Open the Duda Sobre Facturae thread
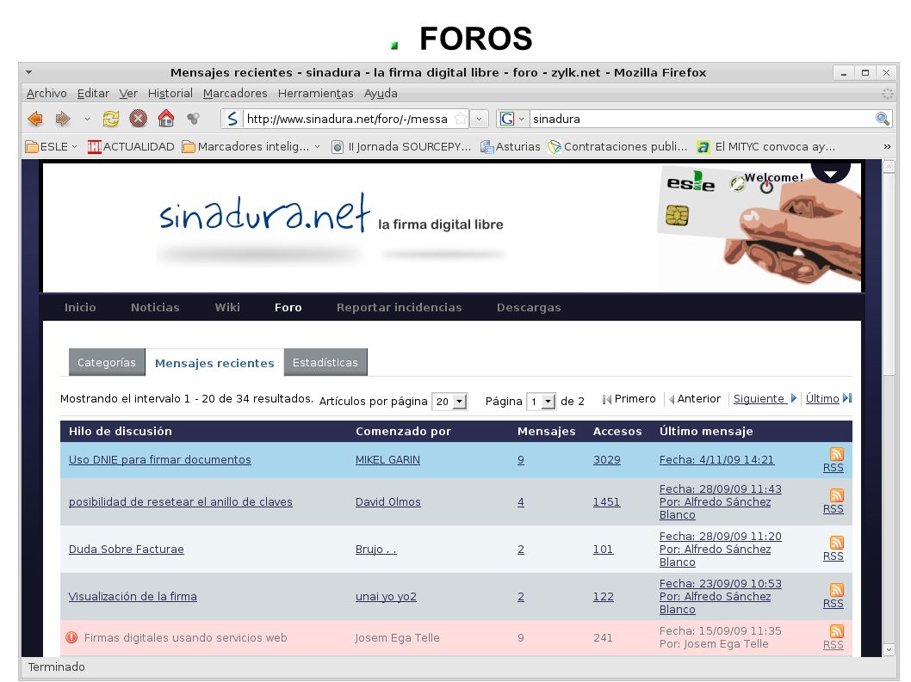This screenshot has height=682, width=911. pyautogui.click(x=126, y=549)
